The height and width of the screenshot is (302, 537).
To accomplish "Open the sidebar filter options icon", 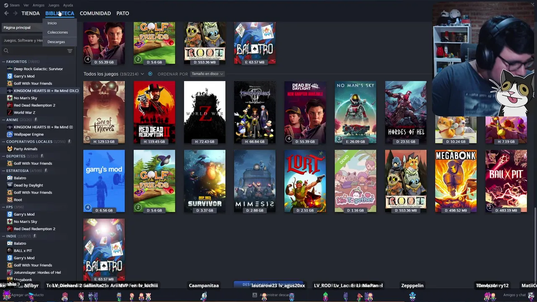I will [70, 51].
